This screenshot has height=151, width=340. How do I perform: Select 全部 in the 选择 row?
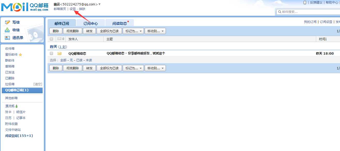63,60
